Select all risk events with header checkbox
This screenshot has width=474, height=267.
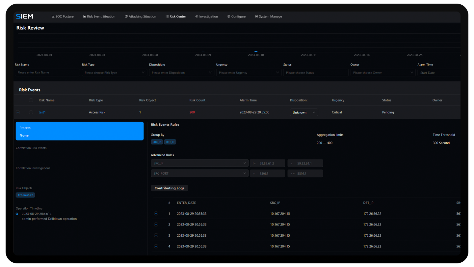(x=31, y=100)
